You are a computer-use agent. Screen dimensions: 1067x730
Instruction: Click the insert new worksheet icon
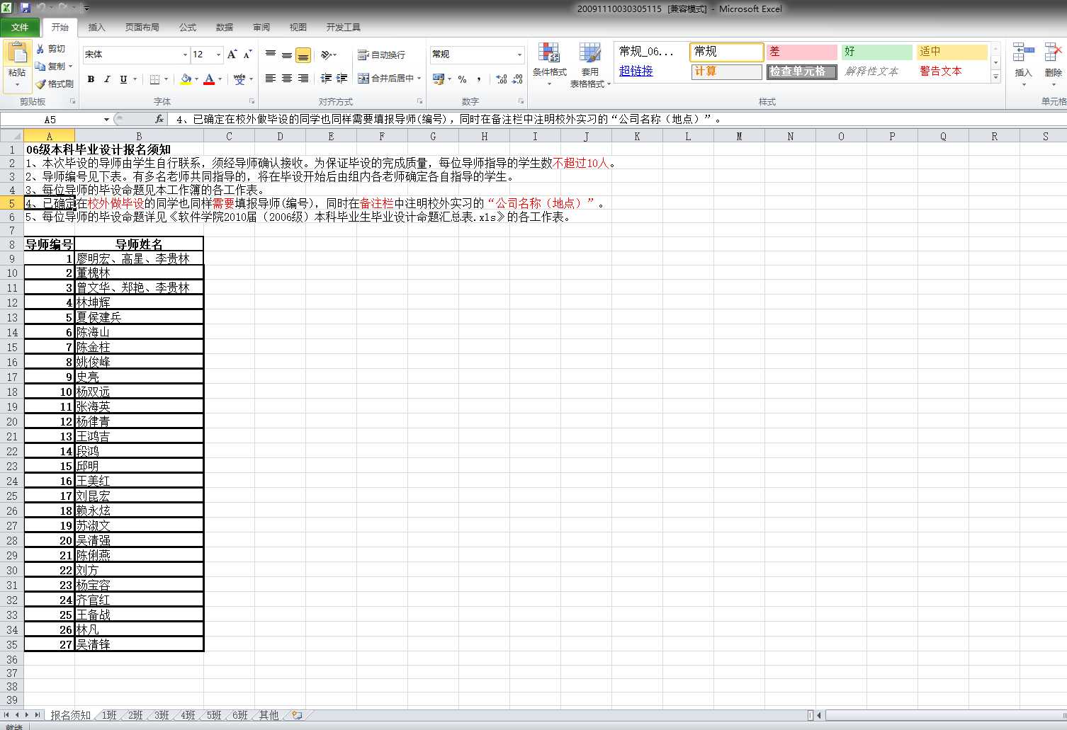(297, 715)
